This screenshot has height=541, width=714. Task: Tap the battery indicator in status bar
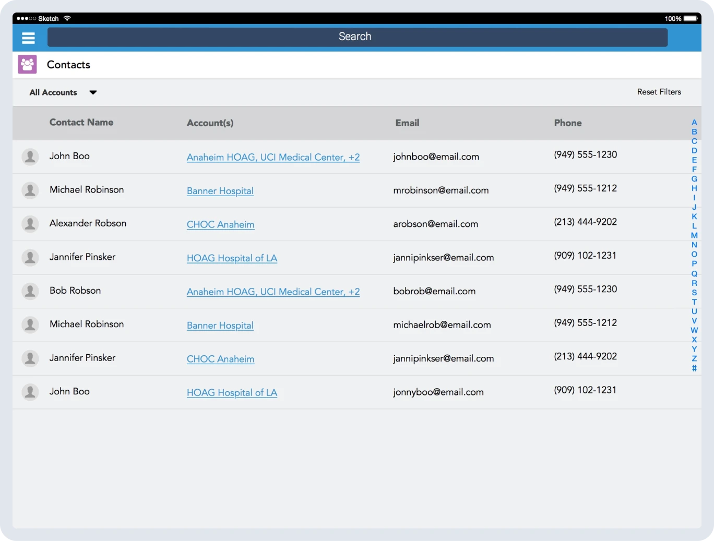[x=691, y=18]
